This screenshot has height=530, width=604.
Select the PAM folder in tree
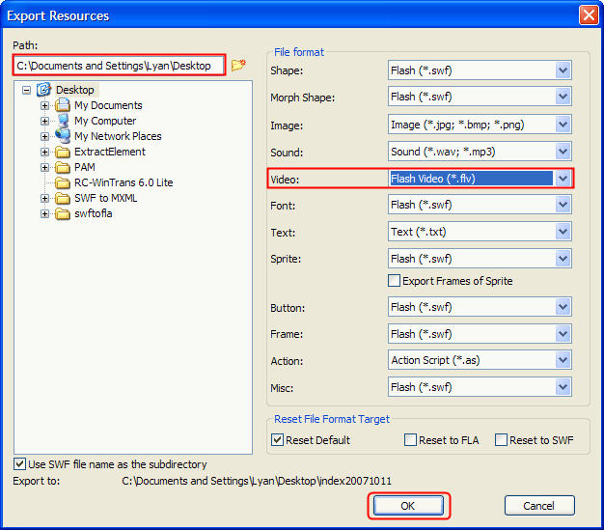click(84, 167)
